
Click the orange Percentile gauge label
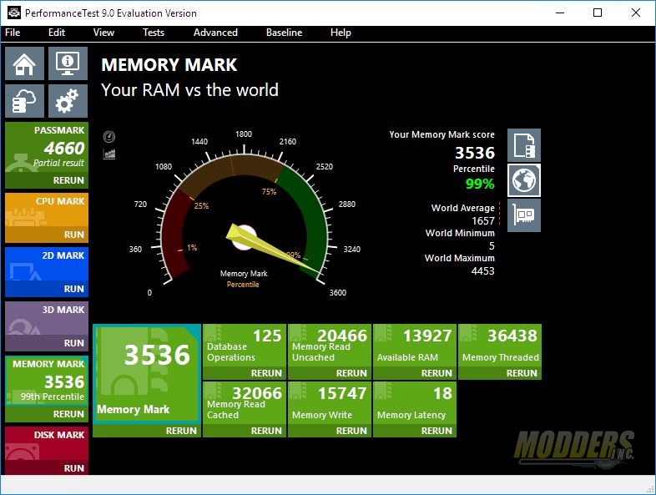[x=243, y=285]
